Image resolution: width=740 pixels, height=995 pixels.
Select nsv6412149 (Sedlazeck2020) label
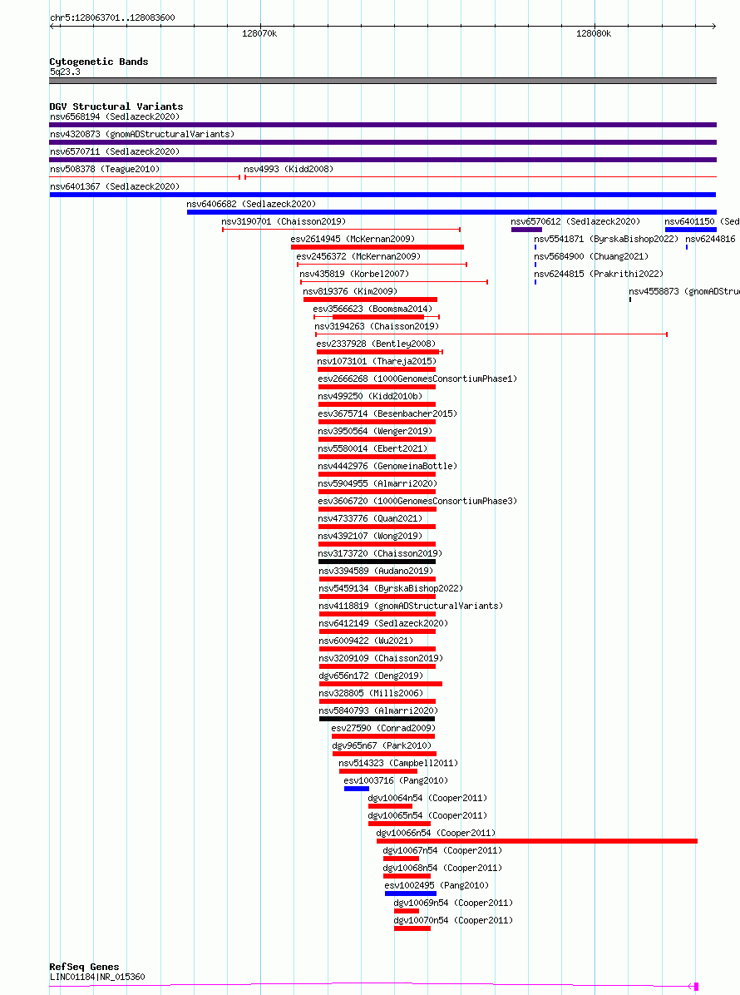pyautogui.click(x=383, y=623)
